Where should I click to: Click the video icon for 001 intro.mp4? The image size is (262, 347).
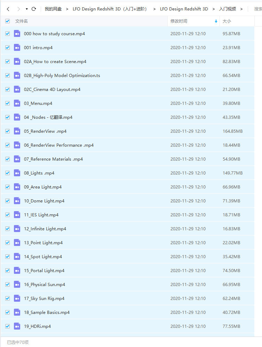point(17,47)
